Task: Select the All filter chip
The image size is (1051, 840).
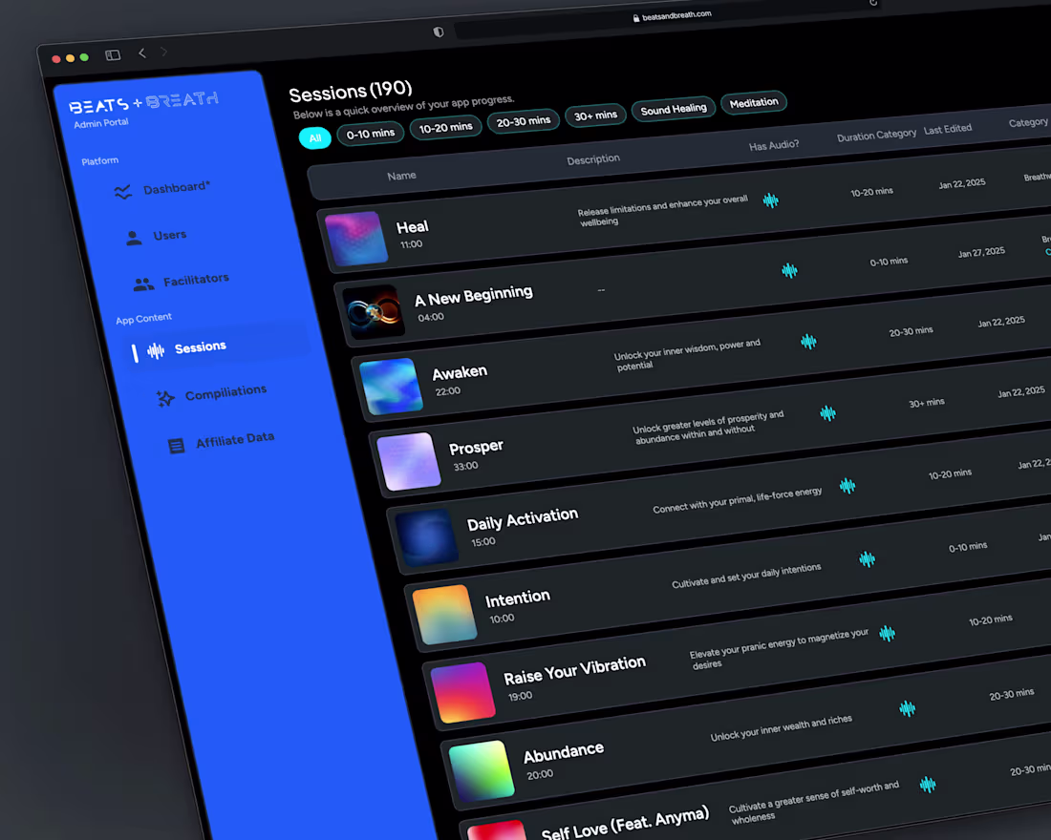Action: (x=315, y=138)
